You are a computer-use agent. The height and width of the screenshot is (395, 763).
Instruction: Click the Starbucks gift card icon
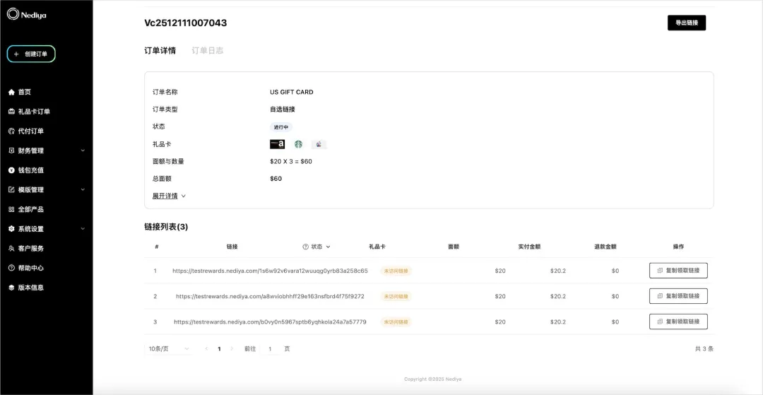pyautogui.click(x=298, y=144)
